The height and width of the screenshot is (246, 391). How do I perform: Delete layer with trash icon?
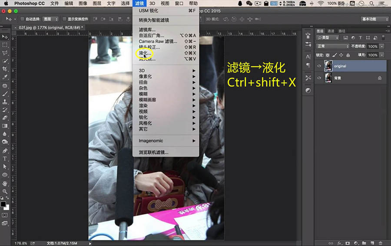[x=381, y=243]
